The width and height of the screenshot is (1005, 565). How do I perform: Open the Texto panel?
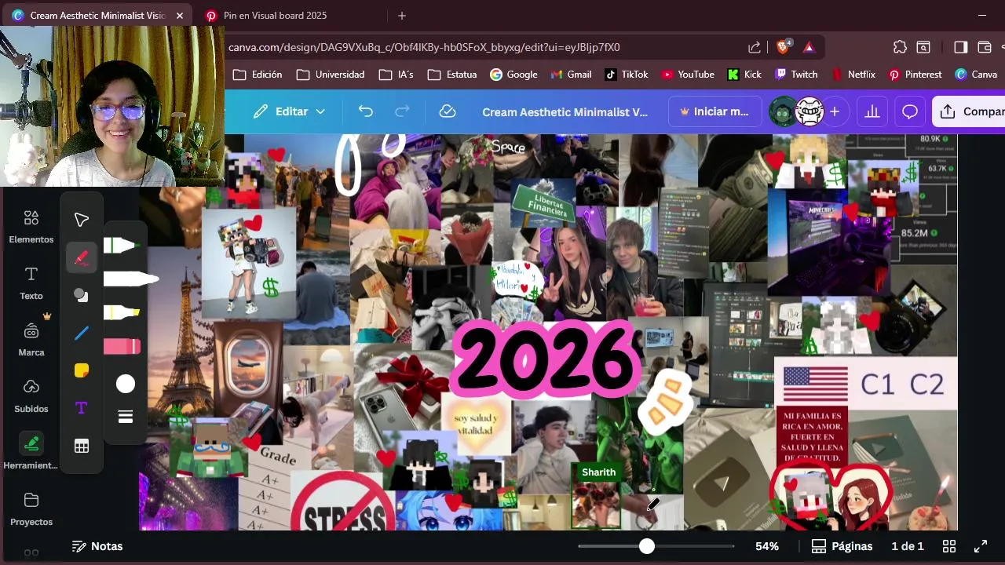[x=31, y=282]
